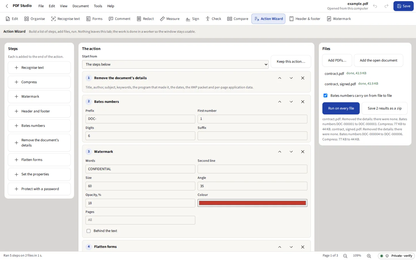Click the Private · verify status badge

tap(396, 256)
